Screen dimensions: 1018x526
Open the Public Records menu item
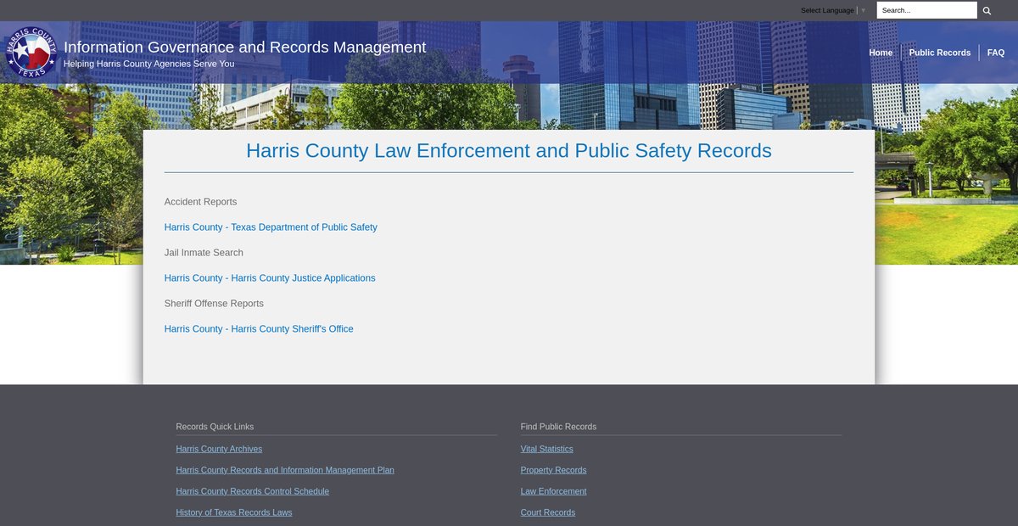pos(939,53)
